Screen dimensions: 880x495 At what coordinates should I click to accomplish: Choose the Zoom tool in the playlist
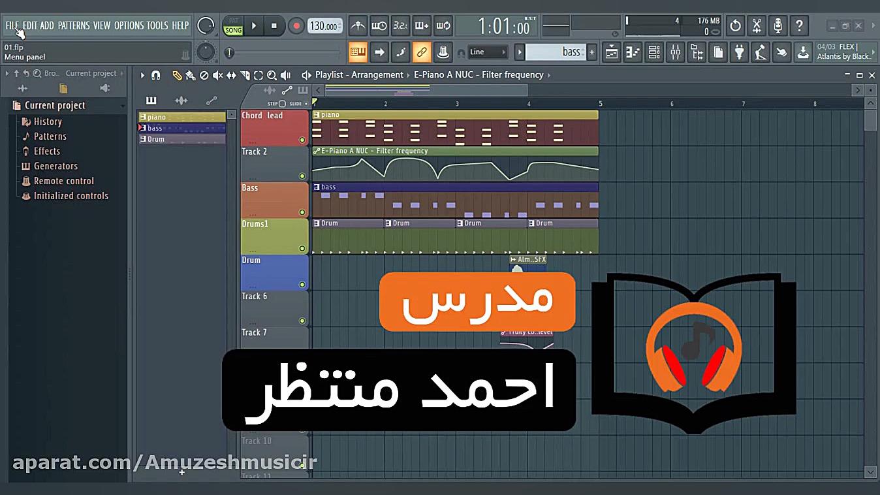coord(272,75)
